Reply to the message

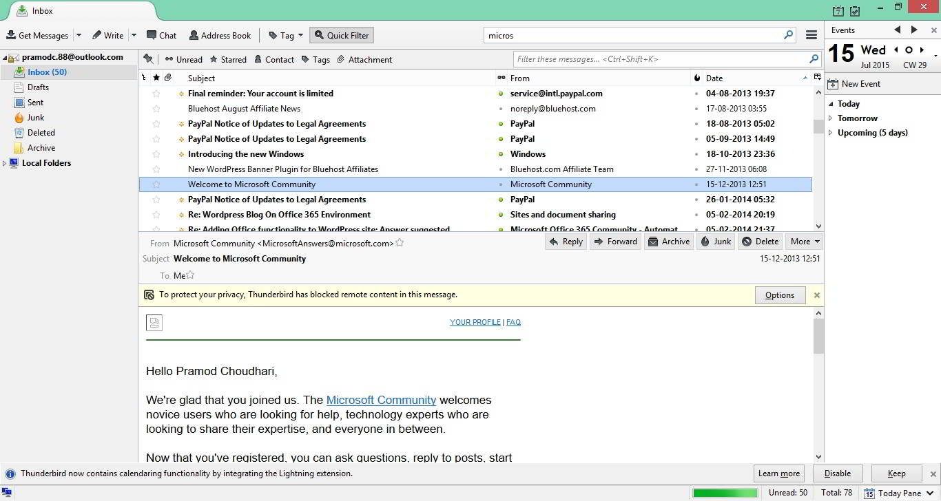coord(566,242)
